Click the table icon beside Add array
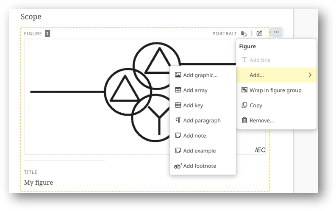 [x=178, y=90]
